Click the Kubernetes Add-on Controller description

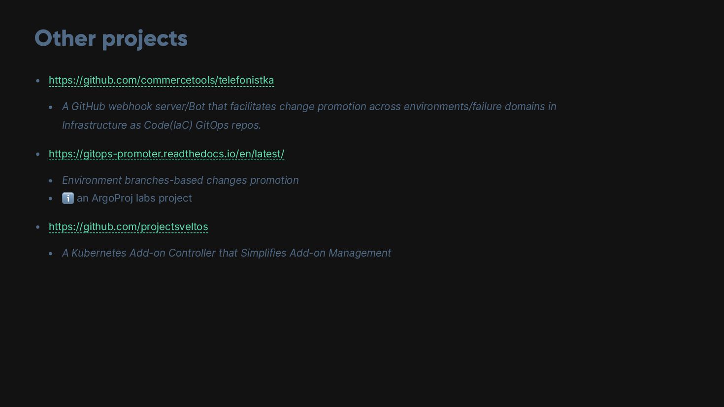tap(226, 253)
